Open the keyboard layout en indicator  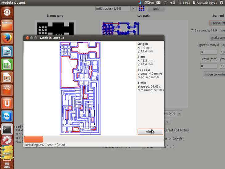149,3
